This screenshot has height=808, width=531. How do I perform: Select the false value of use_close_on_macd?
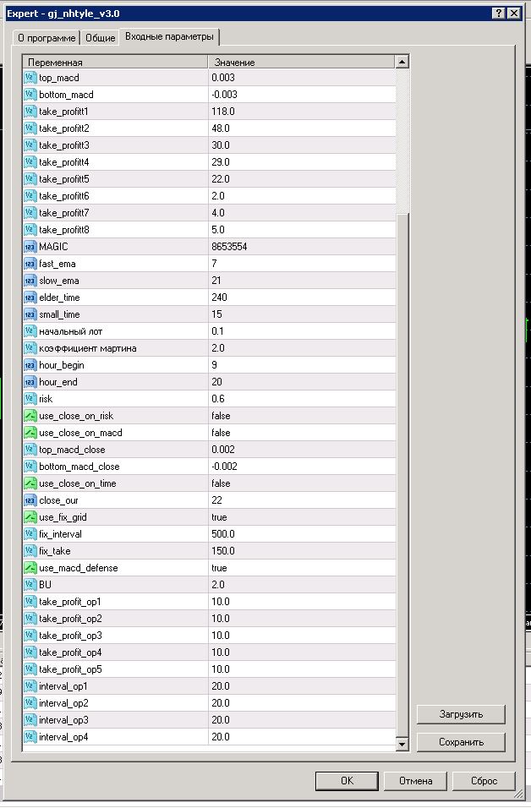tap(221, 433)
